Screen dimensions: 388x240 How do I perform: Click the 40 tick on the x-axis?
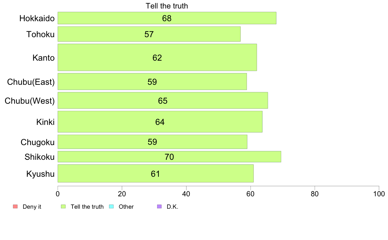pyautogui.click(x=186, y=194)
